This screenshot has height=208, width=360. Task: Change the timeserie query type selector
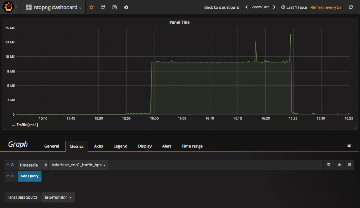(33, 165)
